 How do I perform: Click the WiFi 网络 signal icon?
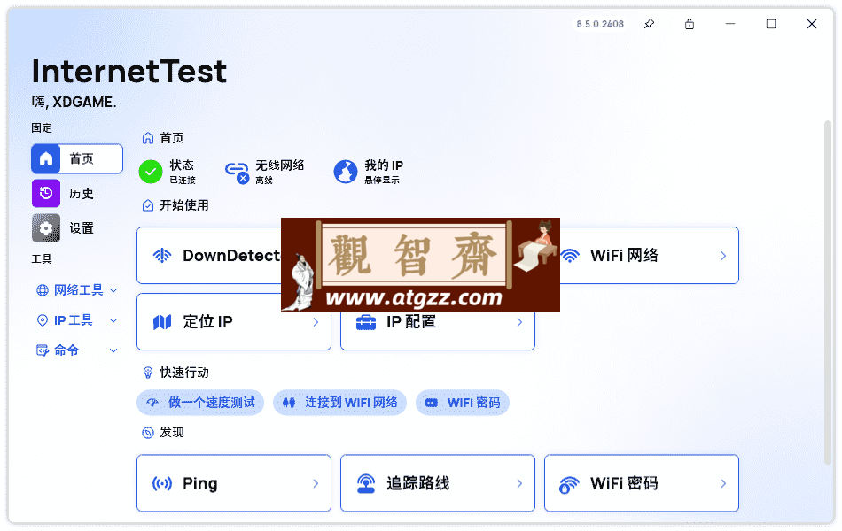(570, 255)
